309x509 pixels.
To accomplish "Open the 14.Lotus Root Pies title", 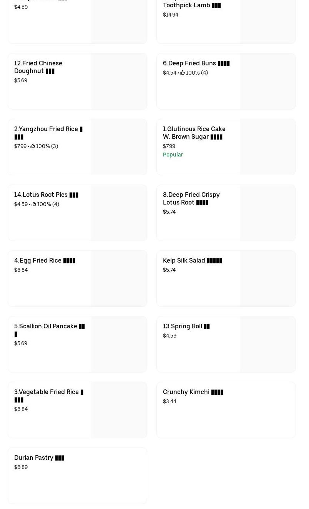I will click(x=46, y=195).
